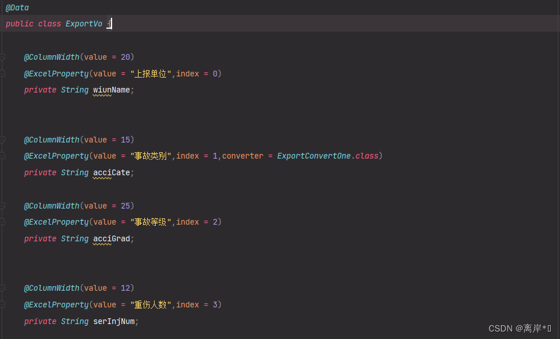Viewport: 560px width, 339px height.
Task: Select the @Data annotation
Action: tap(17, 7)
